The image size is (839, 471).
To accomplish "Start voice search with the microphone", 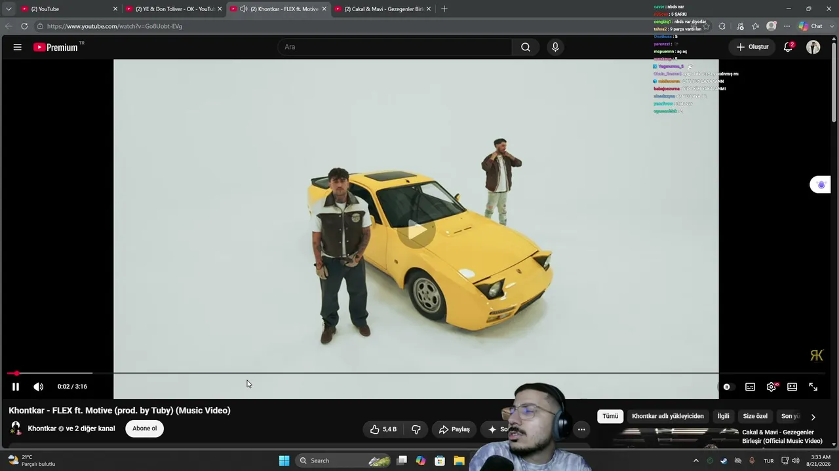I will pos(555,47).
